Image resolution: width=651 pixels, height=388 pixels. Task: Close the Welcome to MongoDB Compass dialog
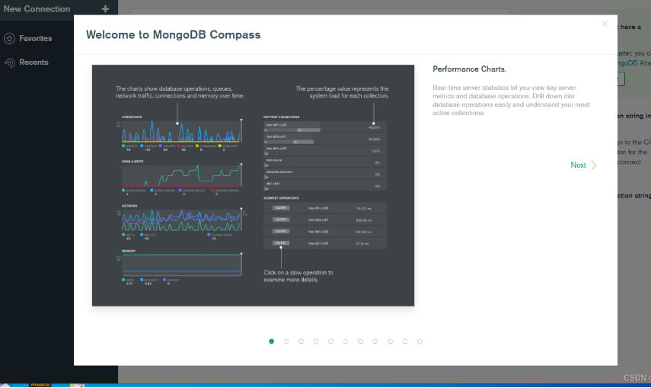(x=605, y=24)
